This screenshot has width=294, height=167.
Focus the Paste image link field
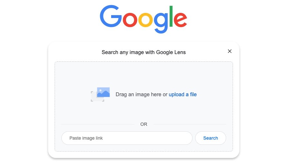[127, 138]
